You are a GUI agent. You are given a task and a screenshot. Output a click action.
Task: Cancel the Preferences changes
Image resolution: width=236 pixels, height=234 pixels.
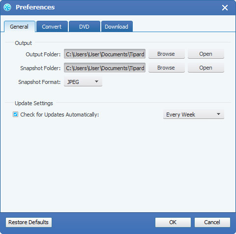click(x=212, y=222)
